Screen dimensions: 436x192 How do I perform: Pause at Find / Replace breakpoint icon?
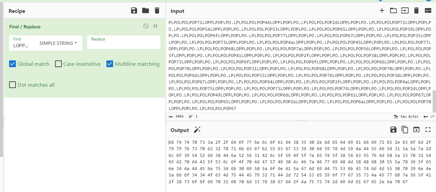tap(155, 26)
